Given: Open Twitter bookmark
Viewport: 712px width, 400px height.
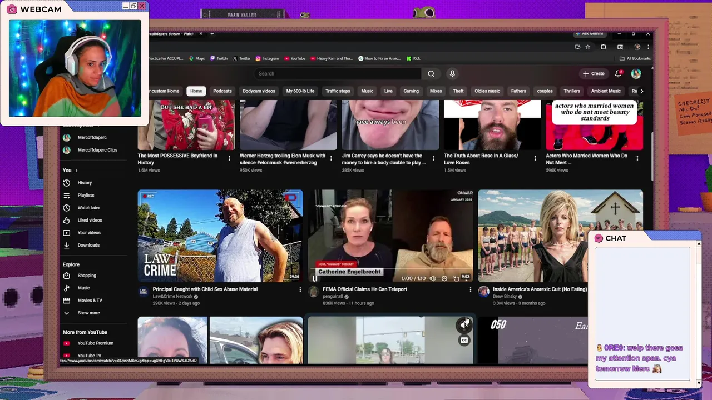Looking at the screenshot, I should coord(241,58).
